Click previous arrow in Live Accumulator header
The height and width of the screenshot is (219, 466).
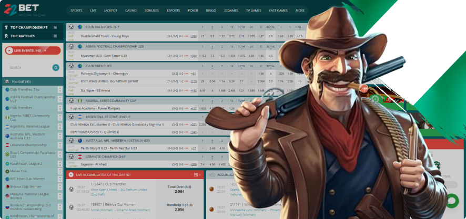click(191, 175)
